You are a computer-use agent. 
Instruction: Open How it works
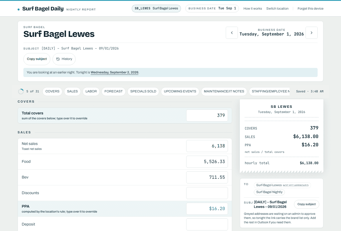[253, 9]
